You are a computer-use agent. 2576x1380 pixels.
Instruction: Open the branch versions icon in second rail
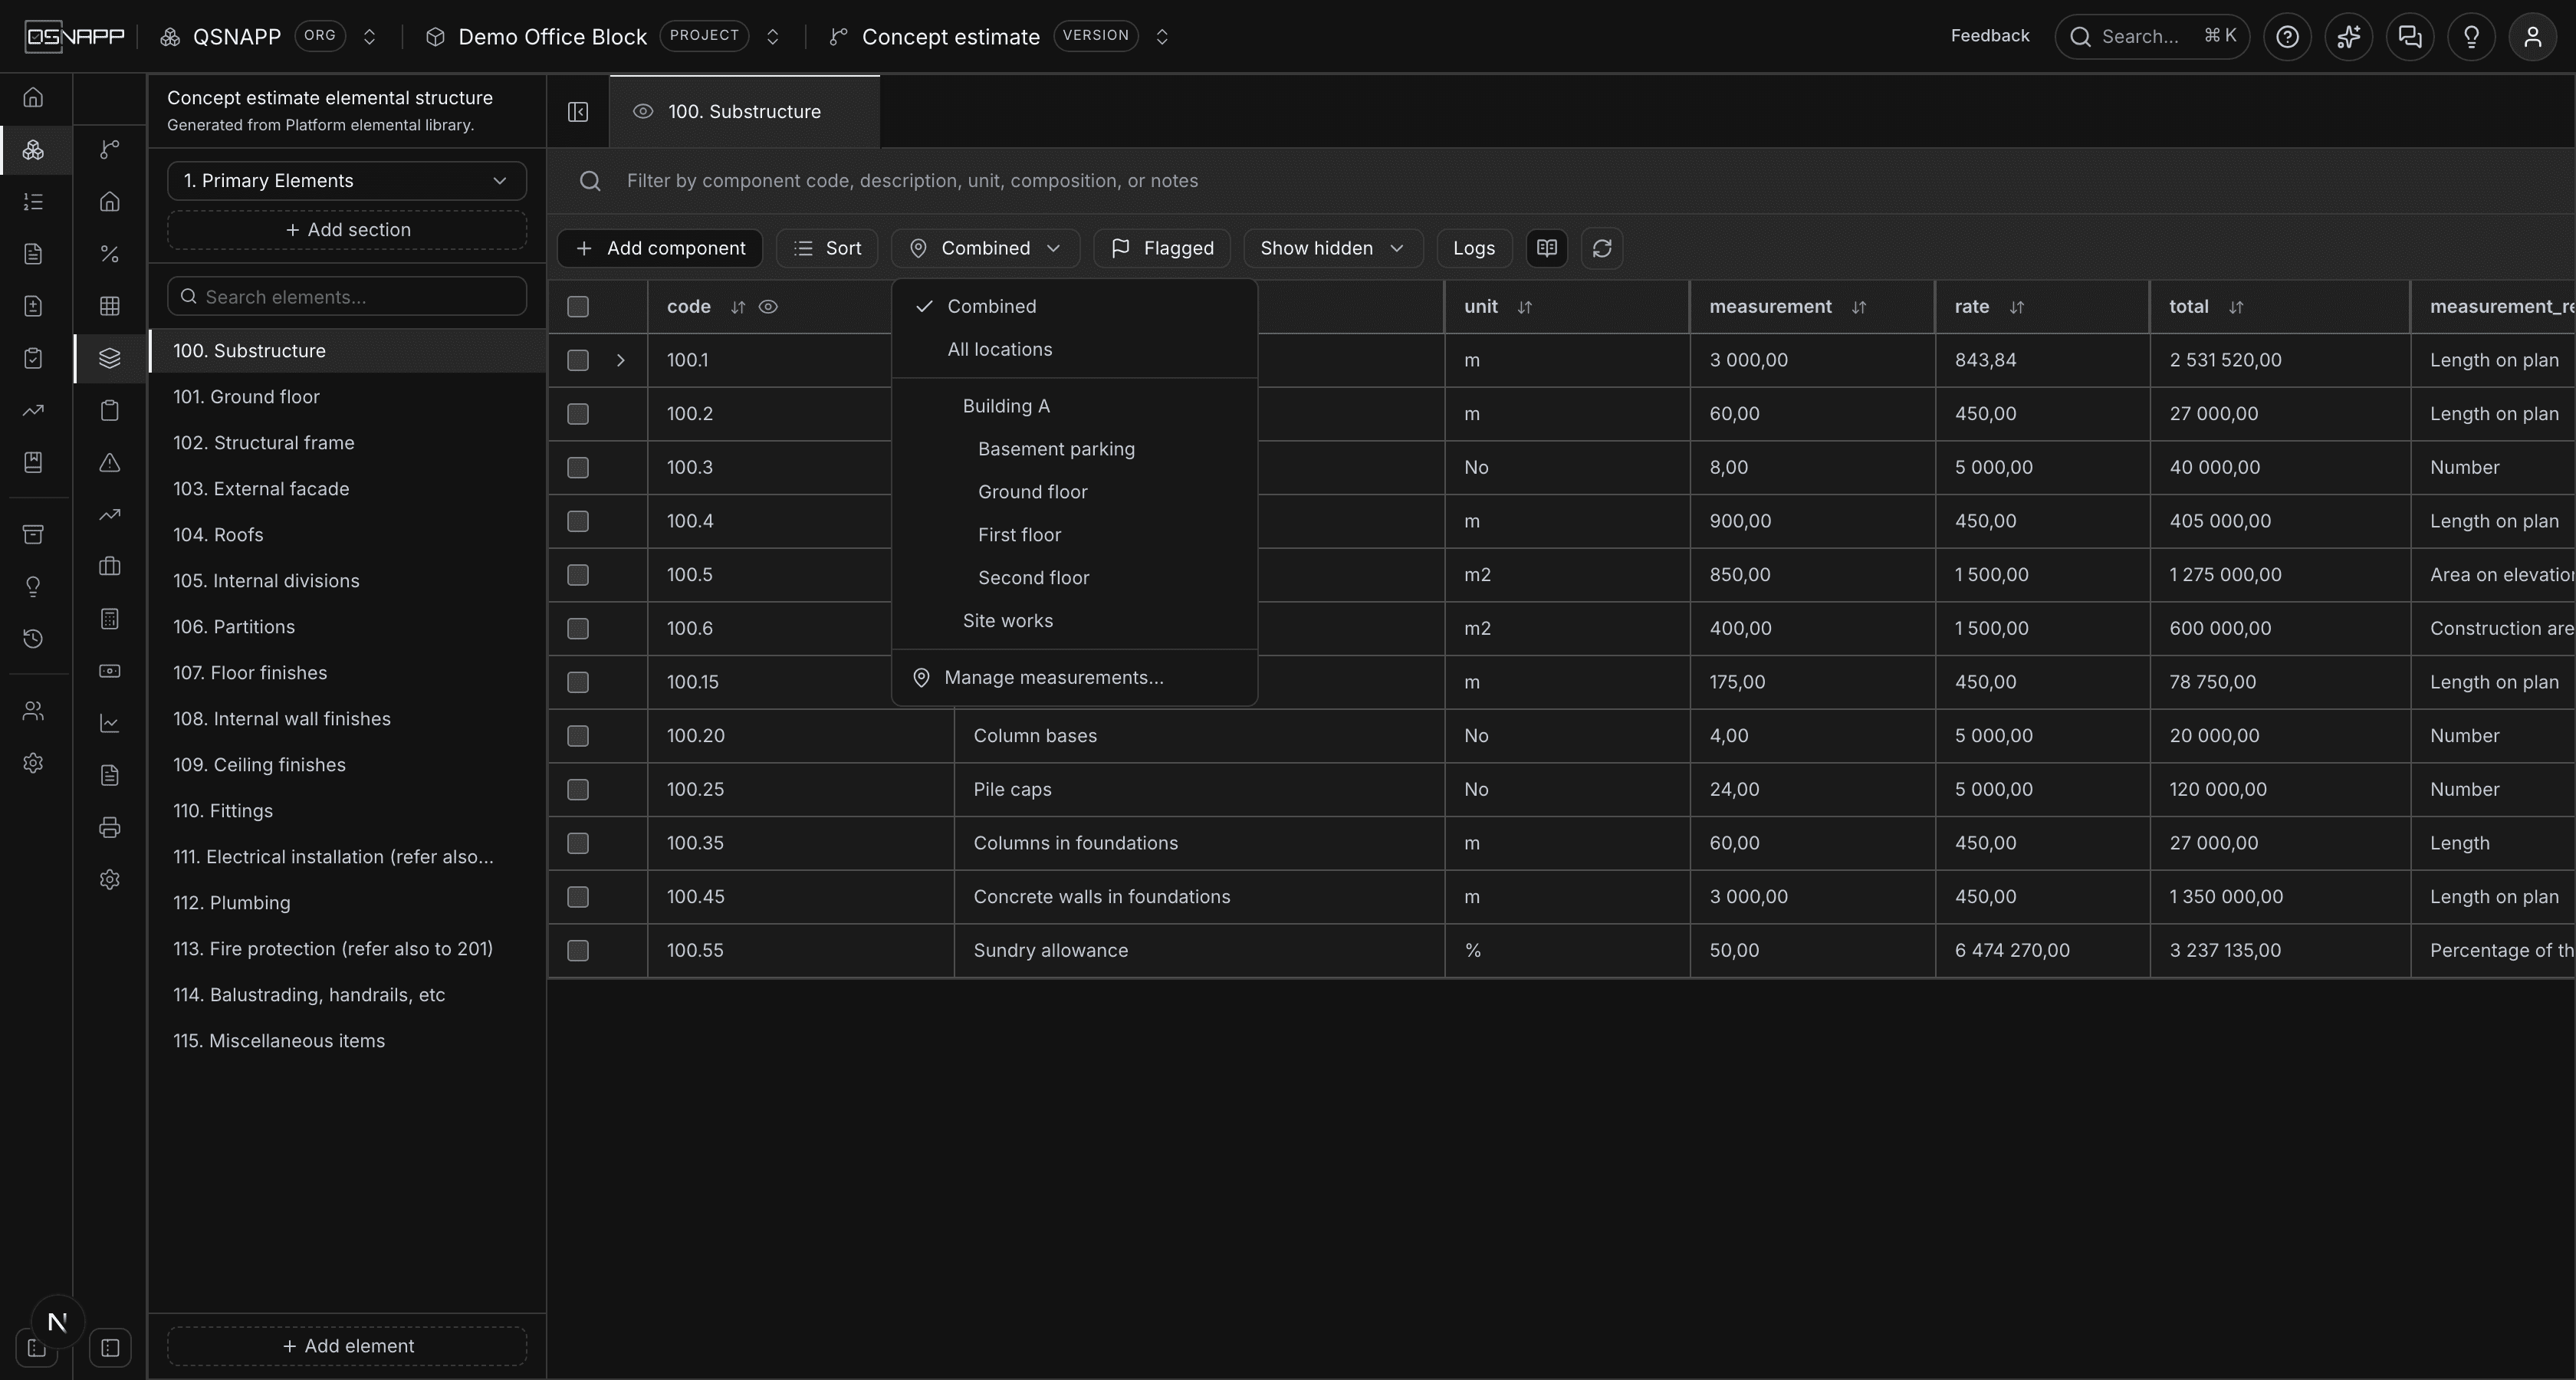(x=110, y=150)
